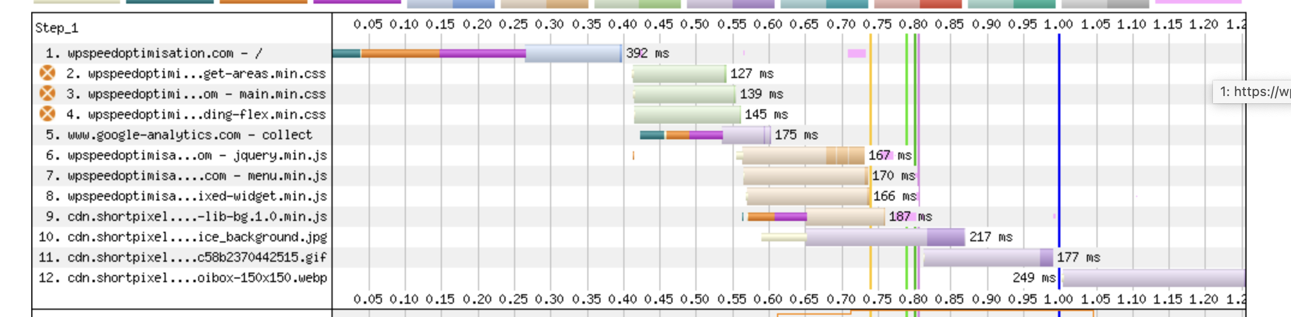Screen dimensions: 1291x317
Task: Click the blocking icon next to ding-flex.min.css
Action: pyautogui.click(x=47, y=114)
